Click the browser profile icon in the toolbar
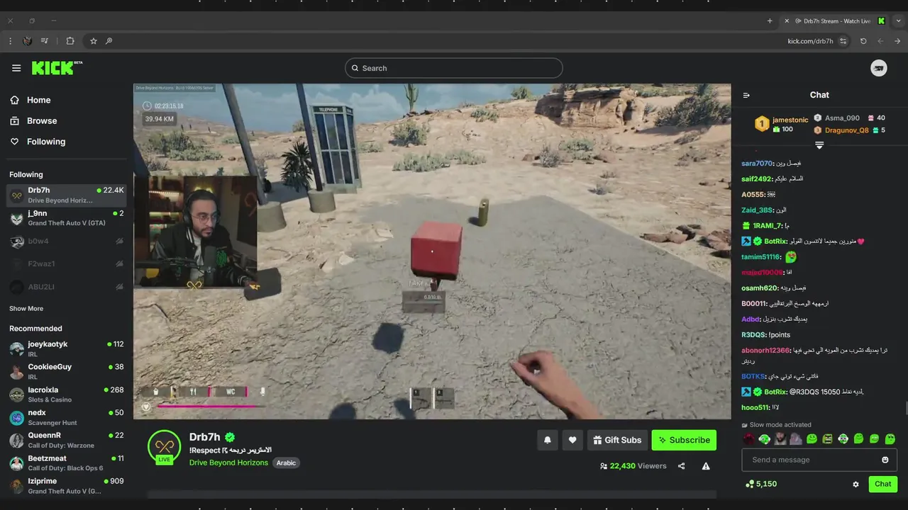Image resolution: width=908 pixels, height=510 pixels. (x=27, y=41)
